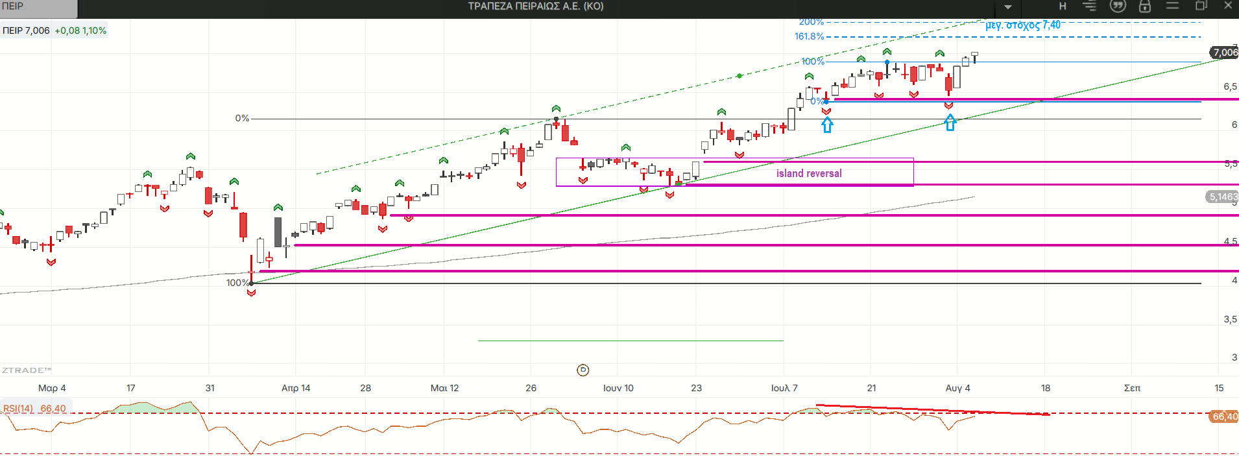The image size is (1239, 456).
Task: Click the 161.8% Fibonacci level label
Action: pyautogui.click(x=809, y=36)
